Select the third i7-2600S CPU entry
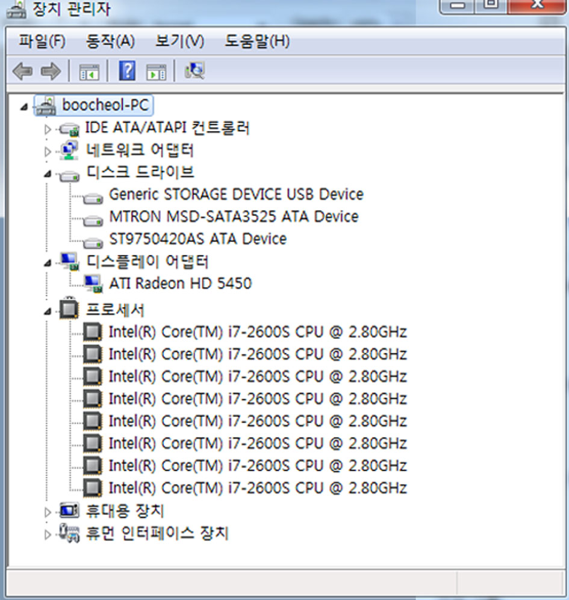Image resolution: width=569 pixels, height=600 pixels. pos(258,376)
